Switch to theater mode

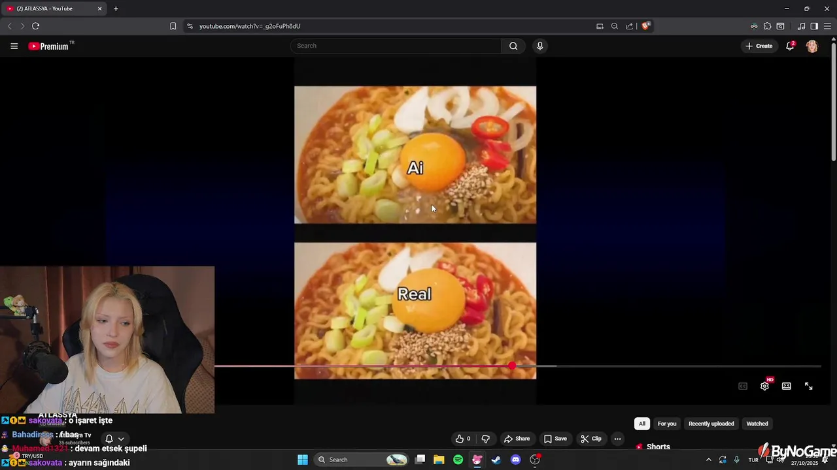[x=787, y=386]
